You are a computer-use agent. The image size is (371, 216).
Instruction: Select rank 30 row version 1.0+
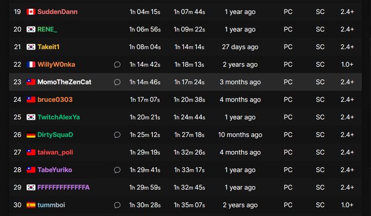click(347, 205)
